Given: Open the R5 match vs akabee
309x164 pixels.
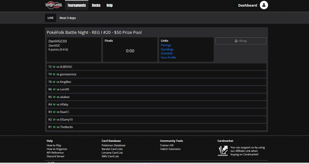Looking at the screenshot, I should pos(157,97).
